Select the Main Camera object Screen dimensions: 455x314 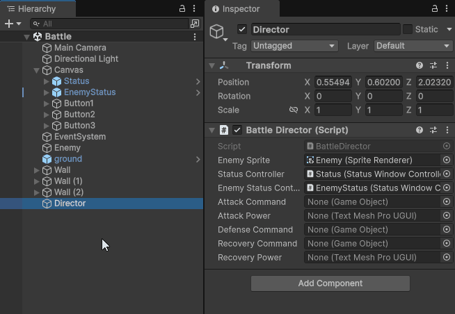80,48
